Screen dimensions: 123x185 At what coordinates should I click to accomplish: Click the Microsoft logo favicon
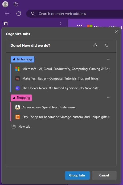(18, 69)
